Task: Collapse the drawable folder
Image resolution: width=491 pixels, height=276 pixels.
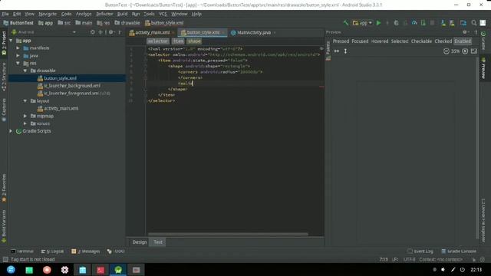Action: [x=25, y=71]
